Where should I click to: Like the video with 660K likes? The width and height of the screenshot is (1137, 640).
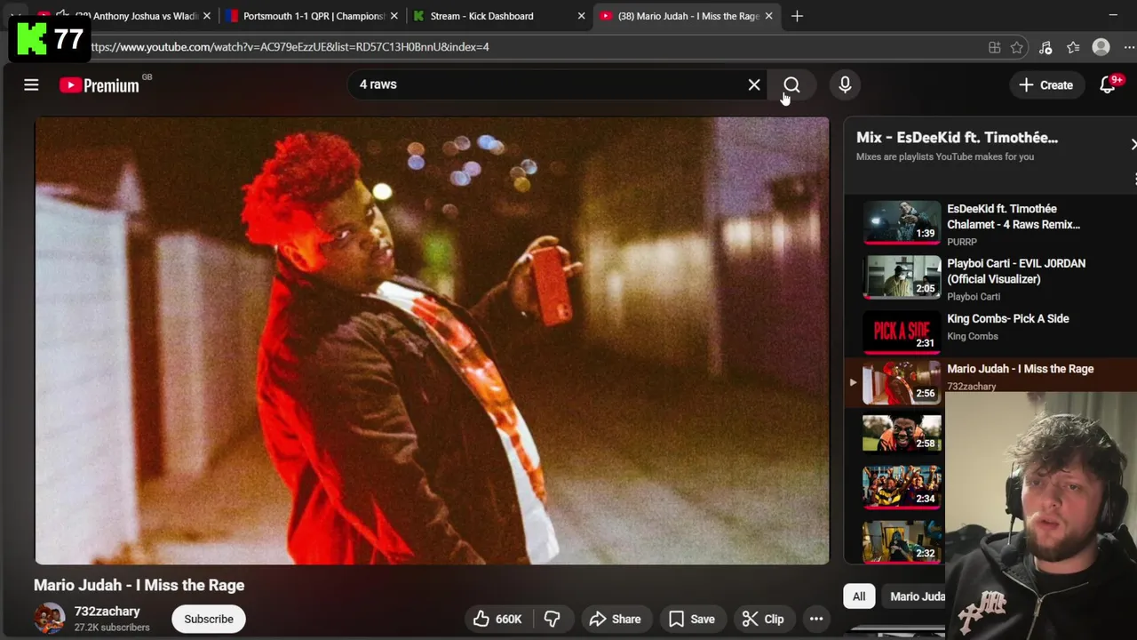coord(497,619)
